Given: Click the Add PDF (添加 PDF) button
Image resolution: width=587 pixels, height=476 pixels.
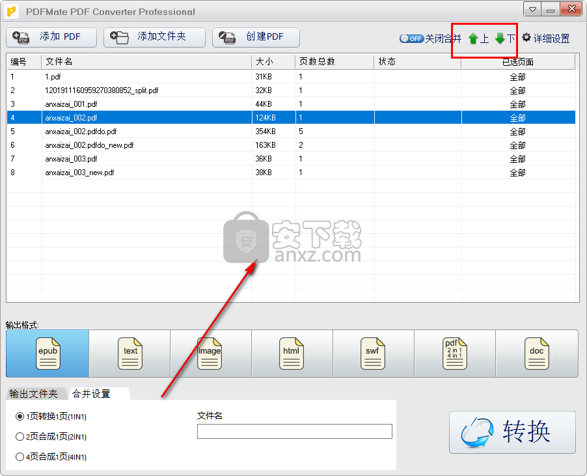Looking at the screenshot, I should 51,37.
